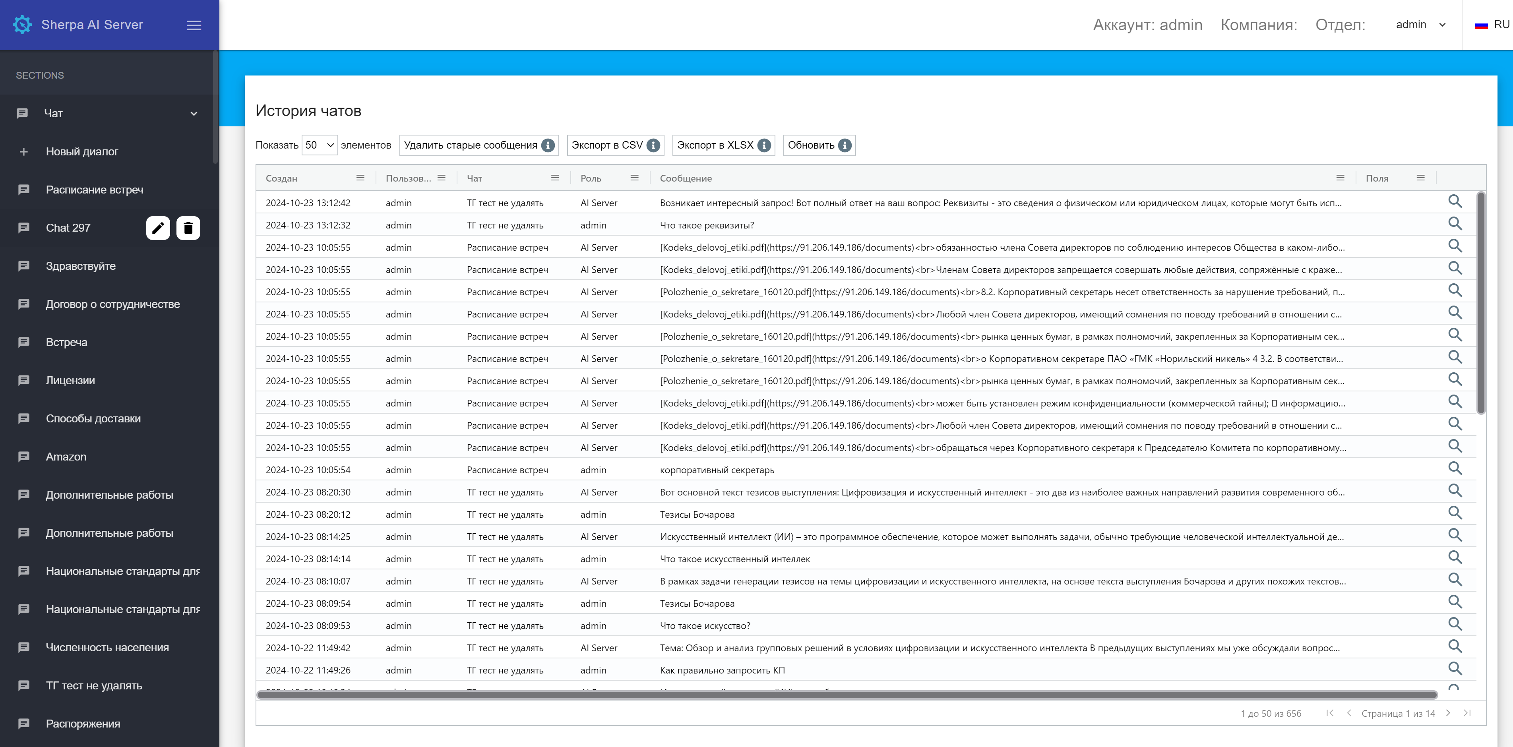Open Способы доставки chat

93,419
